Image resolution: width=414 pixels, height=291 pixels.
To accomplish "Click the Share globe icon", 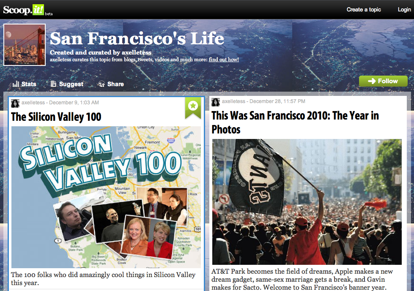I will [x=101, y=84].
